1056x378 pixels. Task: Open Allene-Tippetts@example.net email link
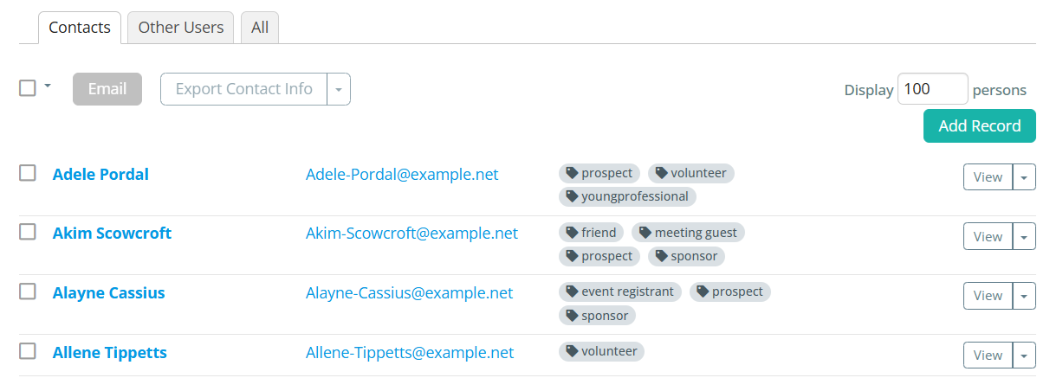point(410,353)
